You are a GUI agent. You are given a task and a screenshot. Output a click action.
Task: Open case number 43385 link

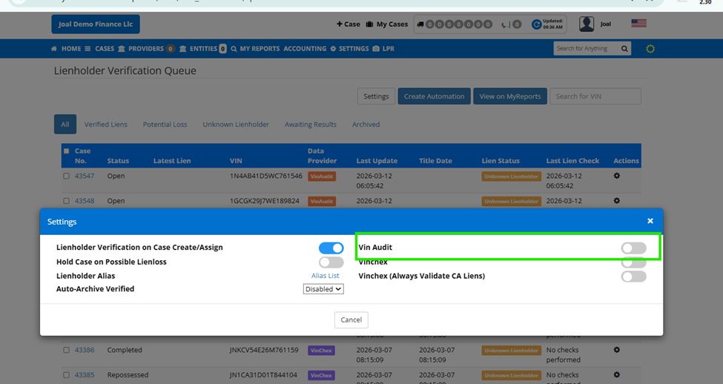coord(85,375)
